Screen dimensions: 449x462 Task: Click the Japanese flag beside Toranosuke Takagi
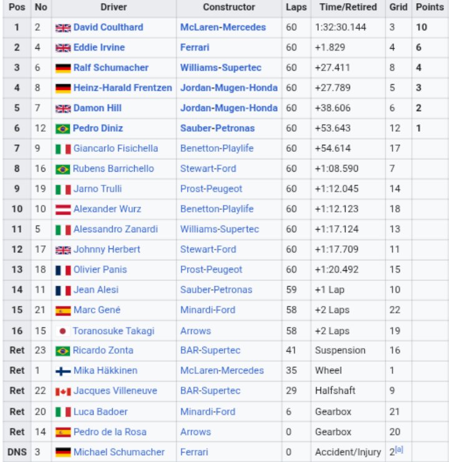click(62, 332)
